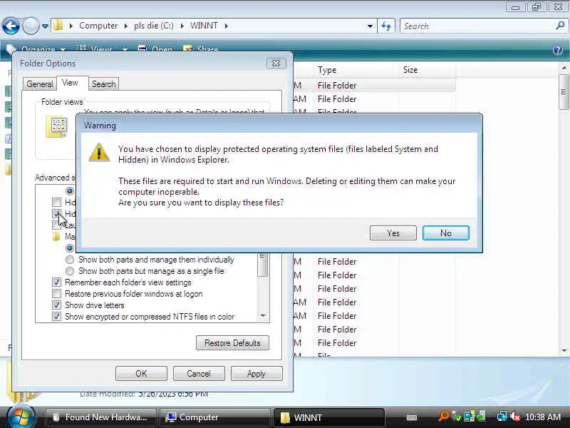The height and width of the screenshot is (428, 570).
Task: Click the unchecked Hide checkbox above the checked one
Action: click(x=56, y=202)
